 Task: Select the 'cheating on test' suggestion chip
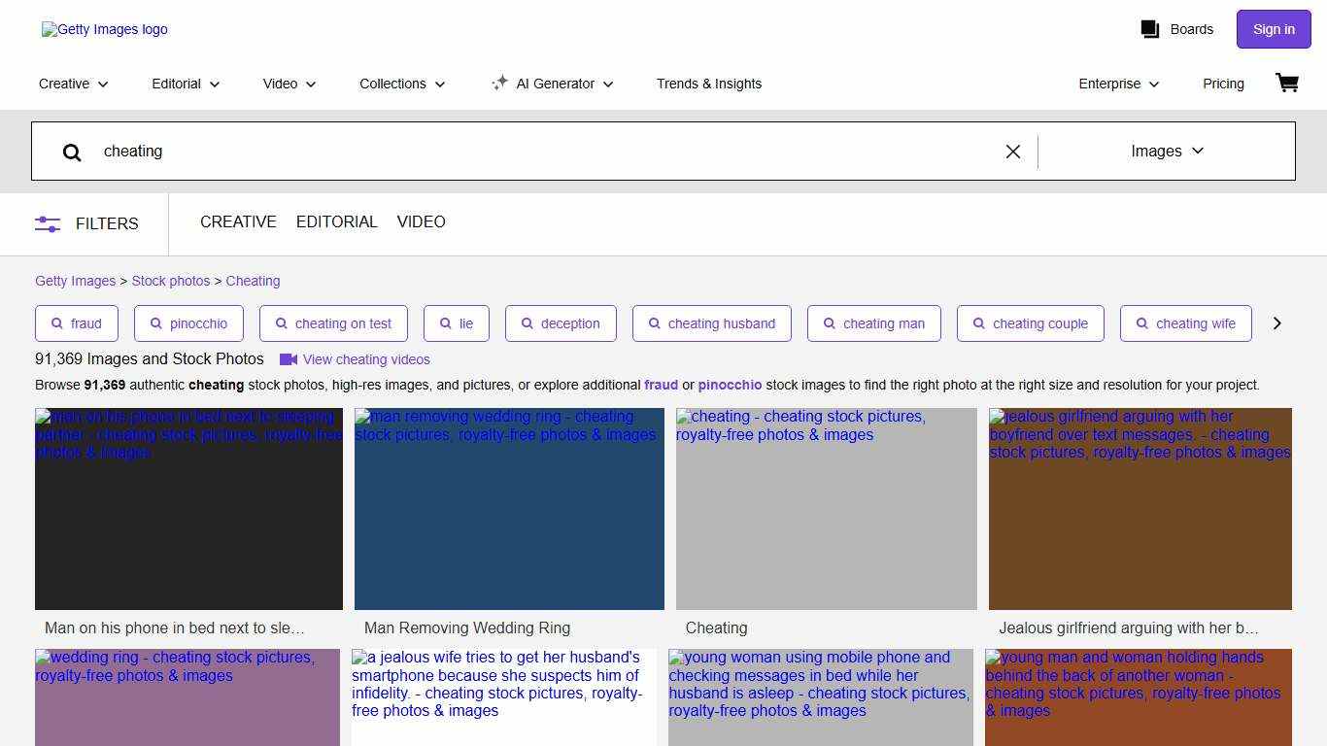(333, 323)
